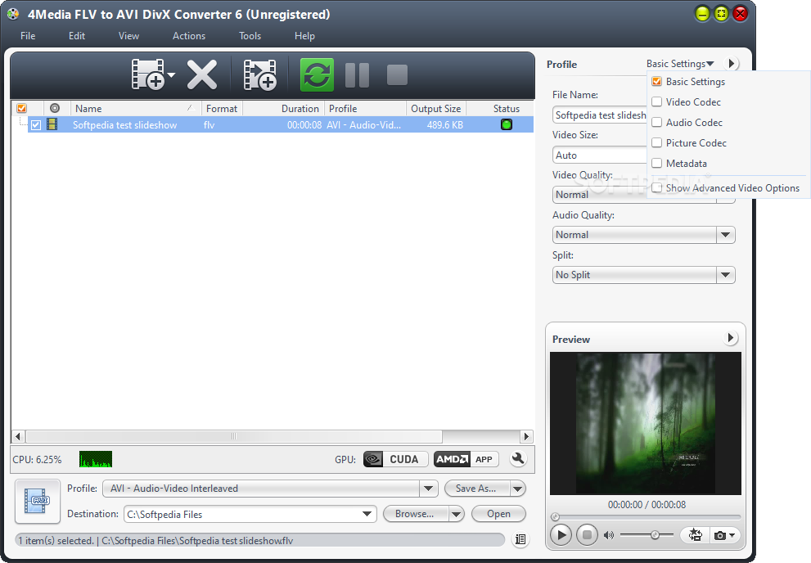
Task: Click the Add Output Profile filmstrip icon
Action: click(x=259, y=74)
